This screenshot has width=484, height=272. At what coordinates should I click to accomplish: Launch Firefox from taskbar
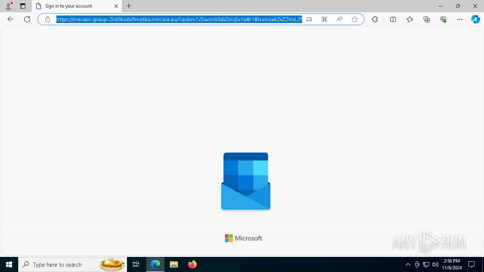click(192, 264)
